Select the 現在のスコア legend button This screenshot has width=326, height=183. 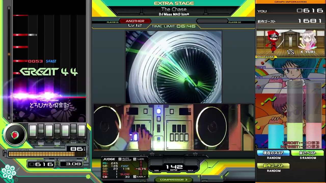click(x=274, y=153)
